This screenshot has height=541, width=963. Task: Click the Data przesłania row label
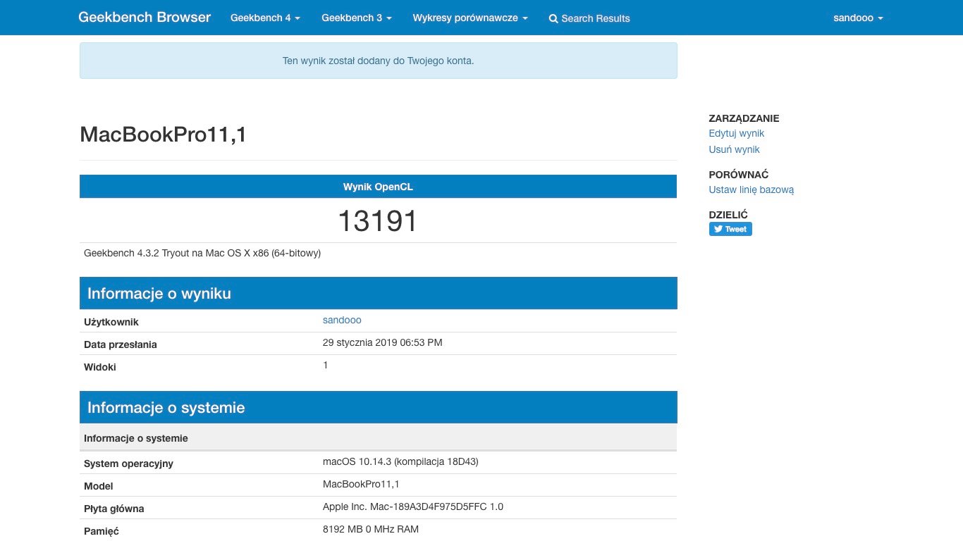click(x=121, y=344)
